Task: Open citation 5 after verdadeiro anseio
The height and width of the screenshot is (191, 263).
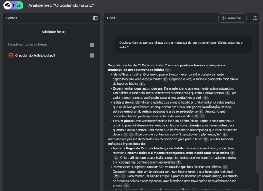Action: (x=206, y=98)
